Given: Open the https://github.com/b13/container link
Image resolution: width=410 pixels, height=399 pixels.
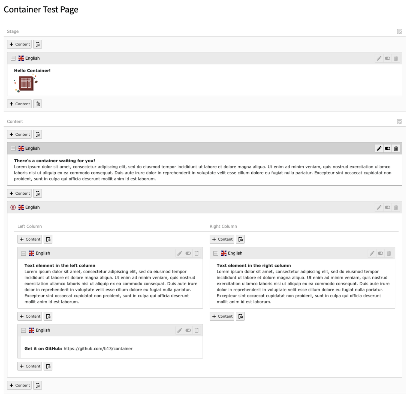Looking at the screenshot, I should point(98,348).
